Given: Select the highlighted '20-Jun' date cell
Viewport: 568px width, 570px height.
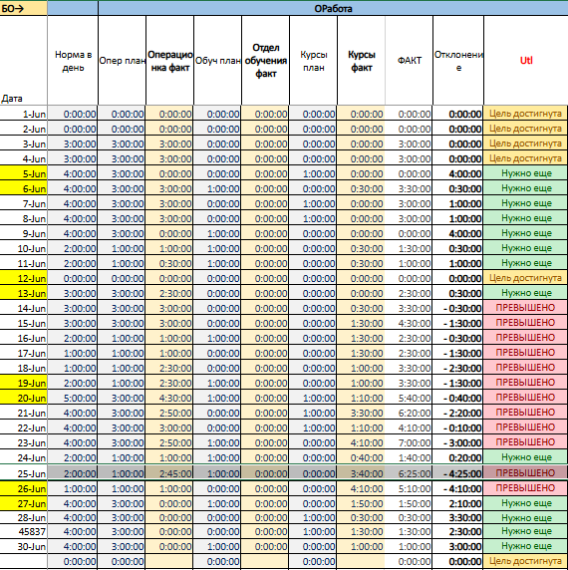Looking at the screenshot, I should (x=24, y=398).
